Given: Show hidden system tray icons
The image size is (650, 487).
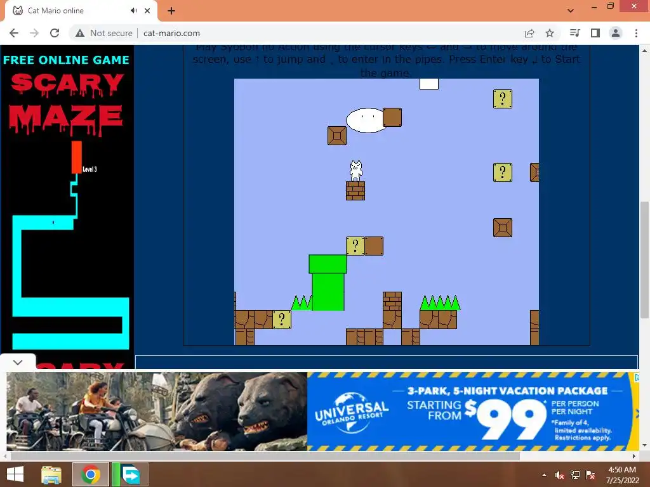Looking at the screenshot, I should 544,475.
